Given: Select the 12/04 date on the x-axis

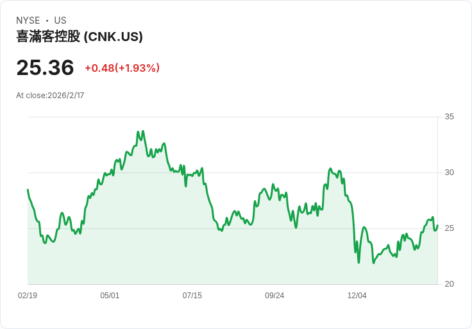Looking at the screenshot, I should 357,296.
